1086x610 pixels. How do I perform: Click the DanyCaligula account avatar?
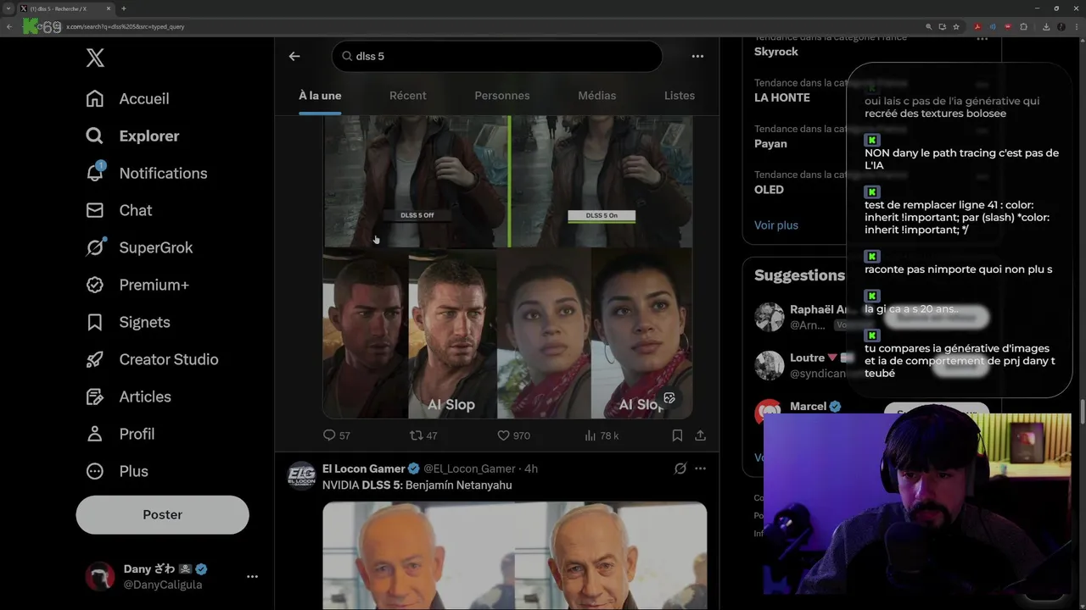(100, 576)
